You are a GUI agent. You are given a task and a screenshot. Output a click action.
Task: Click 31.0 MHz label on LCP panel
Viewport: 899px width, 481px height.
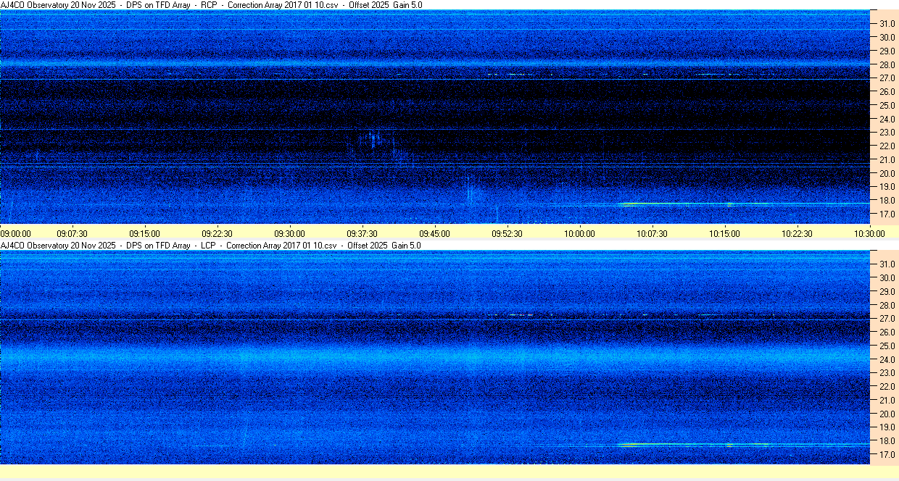point(887,264)
